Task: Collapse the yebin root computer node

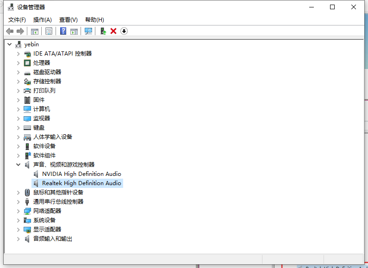Action: pyautogui.click(x=10, y=44)
